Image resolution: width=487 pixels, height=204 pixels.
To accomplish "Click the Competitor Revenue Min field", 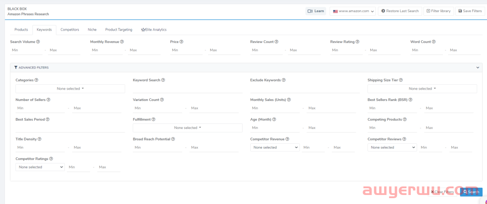I will point(313,148).
